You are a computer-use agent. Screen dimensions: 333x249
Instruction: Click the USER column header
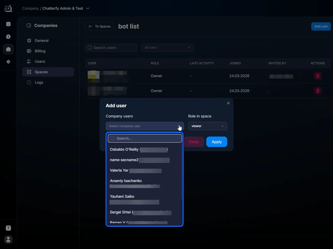click(x=92, y=63)
